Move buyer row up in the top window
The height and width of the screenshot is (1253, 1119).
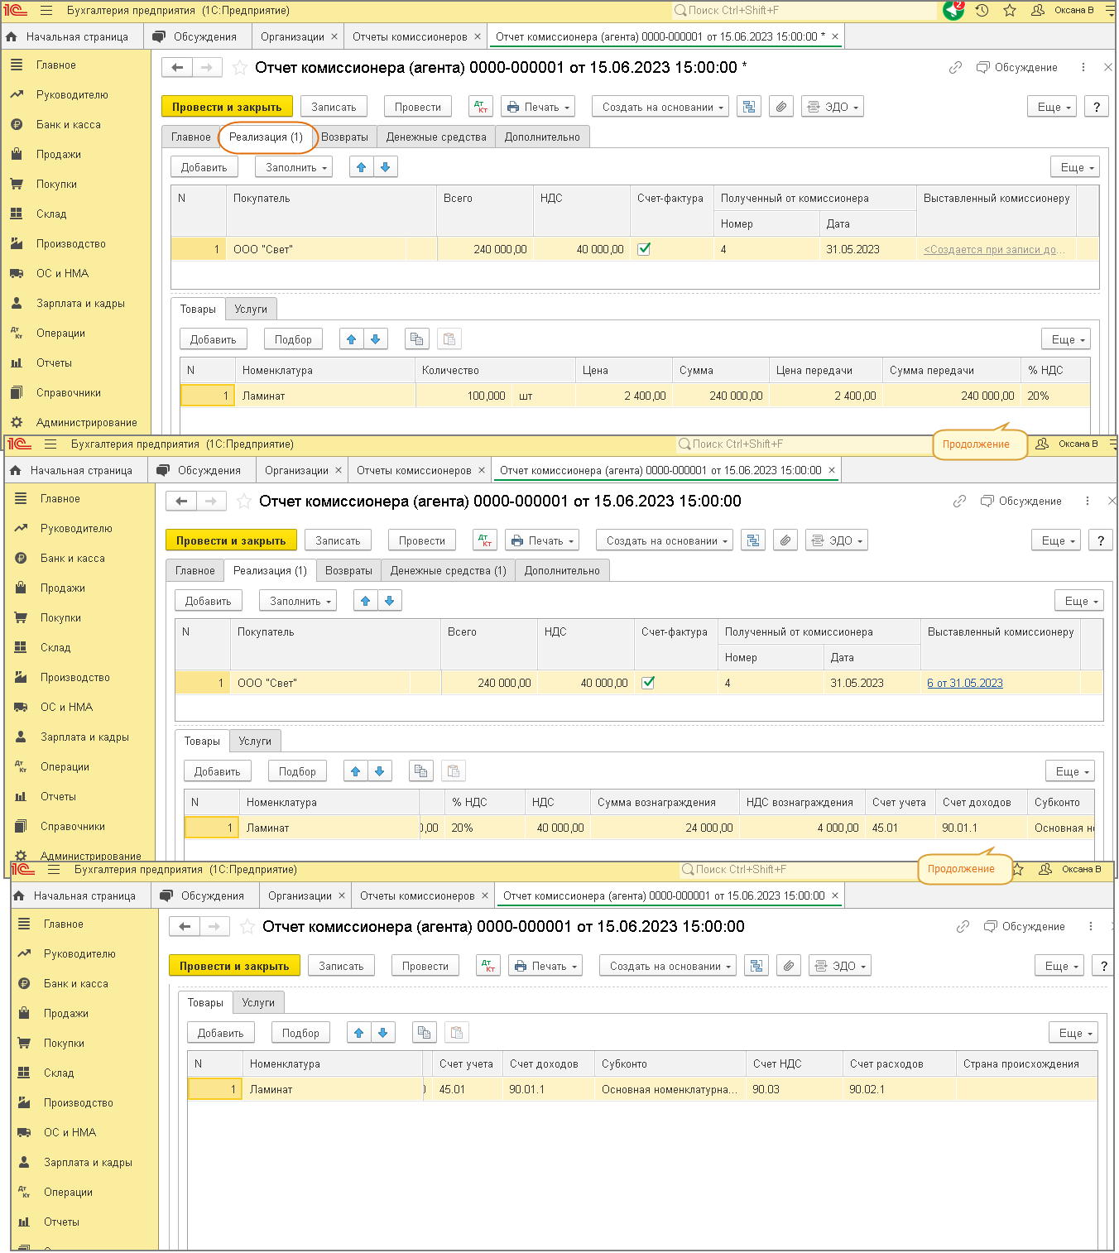(x=361, y=167)
